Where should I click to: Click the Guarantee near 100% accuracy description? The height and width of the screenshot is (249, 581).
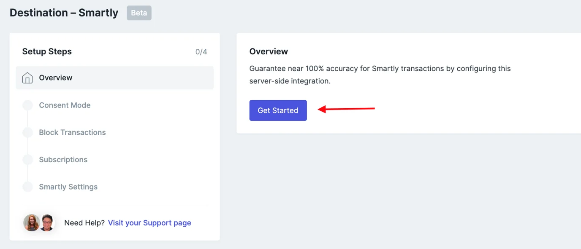(380, 75)
